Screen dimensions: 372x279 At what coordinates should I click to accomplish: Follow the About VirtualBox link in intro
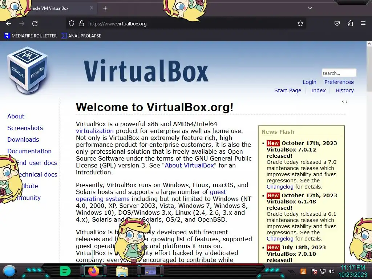point(189,165)
